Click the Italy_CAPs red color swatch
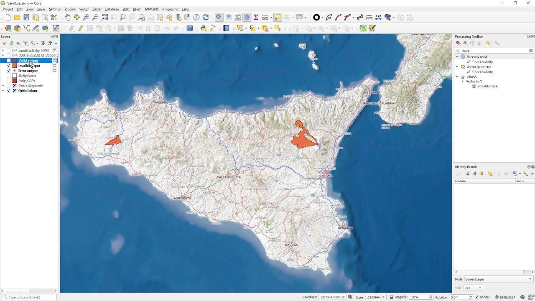 click(x=14, y=81)
